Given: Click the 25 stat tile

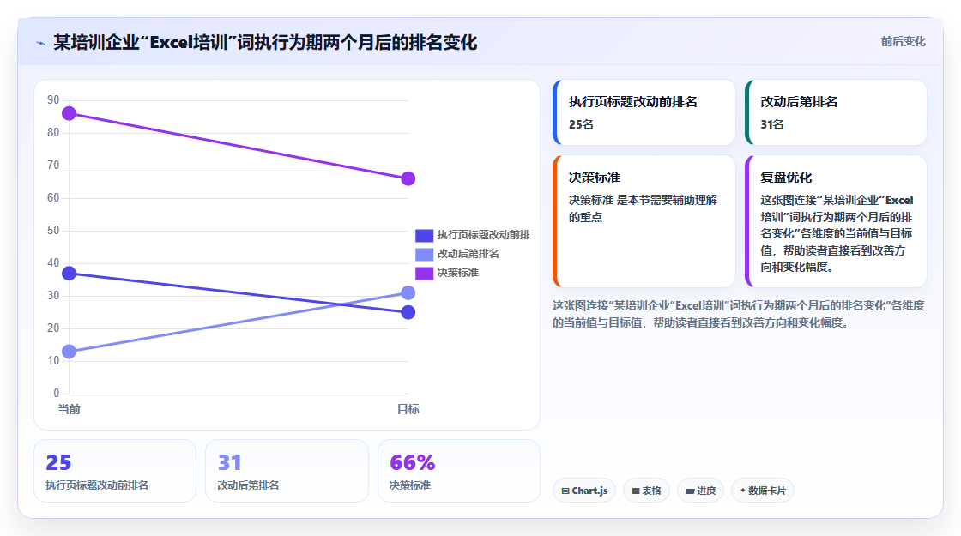Looking at the screenshot, I should point(115,471).
